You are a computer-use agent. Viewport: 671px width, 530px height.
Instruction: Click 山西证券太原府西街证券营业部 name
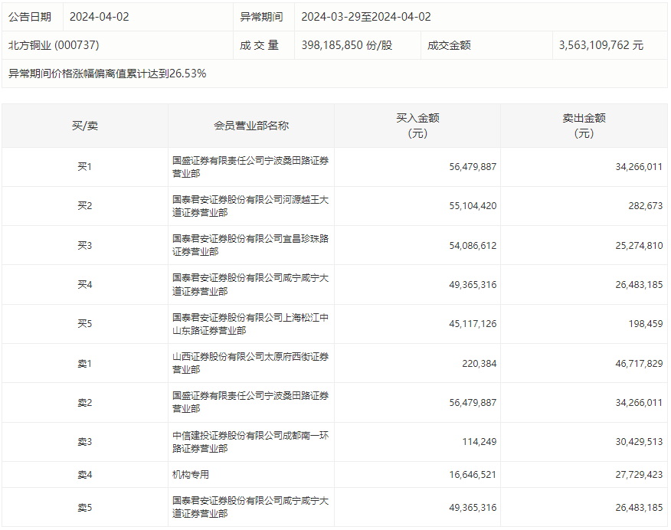pyautogui.click(x=250, y=364)
